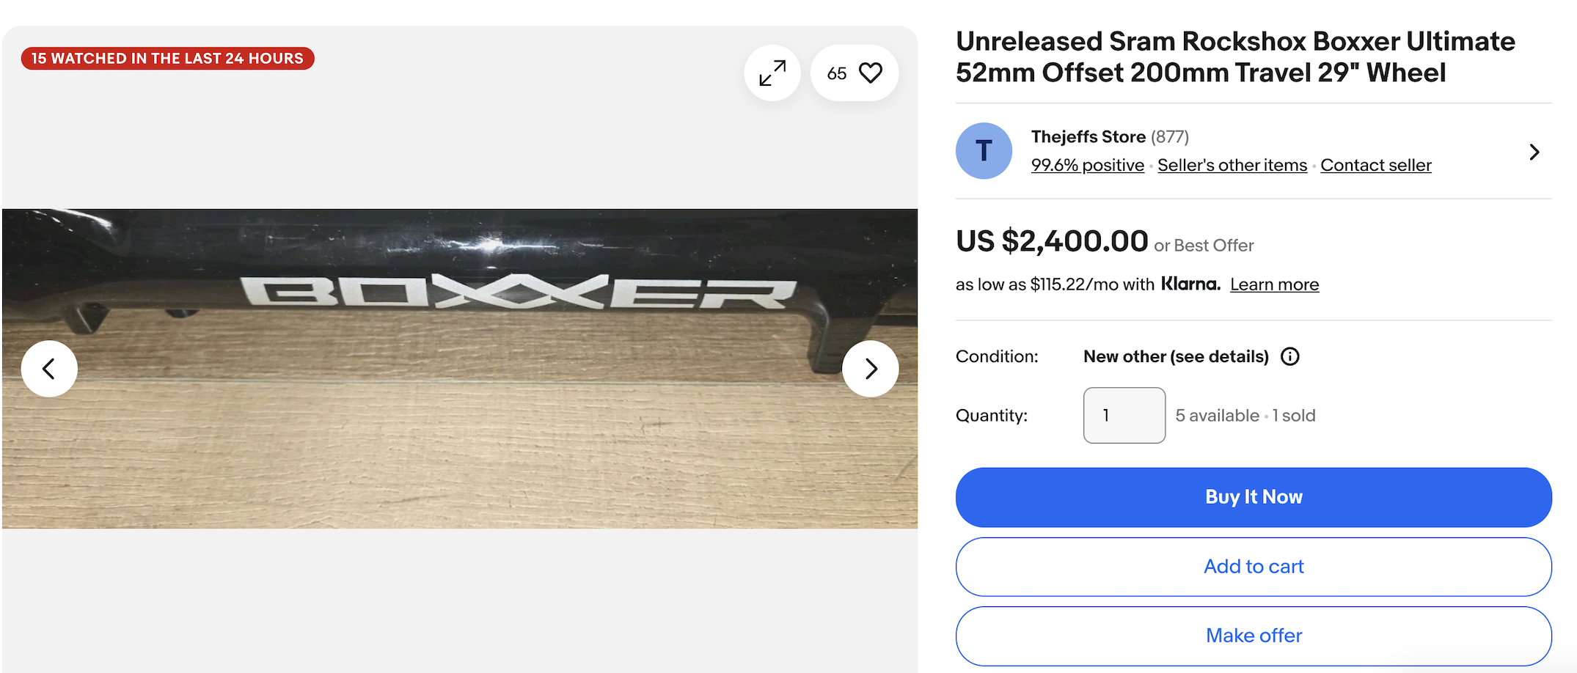Open Klarna Learn more link
Screen dimensions: 1577x673
[x=1274, y=284]
